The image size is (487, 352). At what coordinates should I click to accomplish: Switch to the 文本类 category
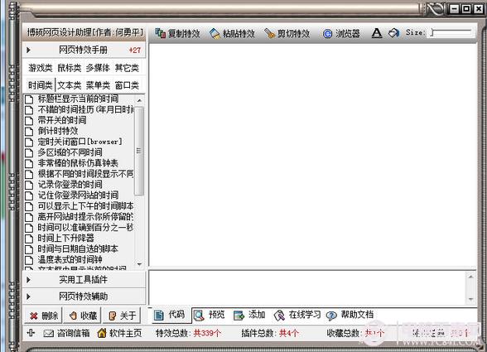[x=70, y=84]
